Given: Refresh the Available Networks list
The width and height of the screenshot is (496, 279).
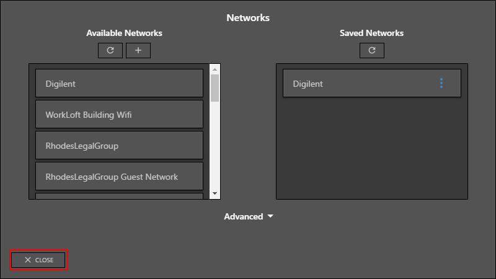Looking at the screenshot, I should (110, 51).
